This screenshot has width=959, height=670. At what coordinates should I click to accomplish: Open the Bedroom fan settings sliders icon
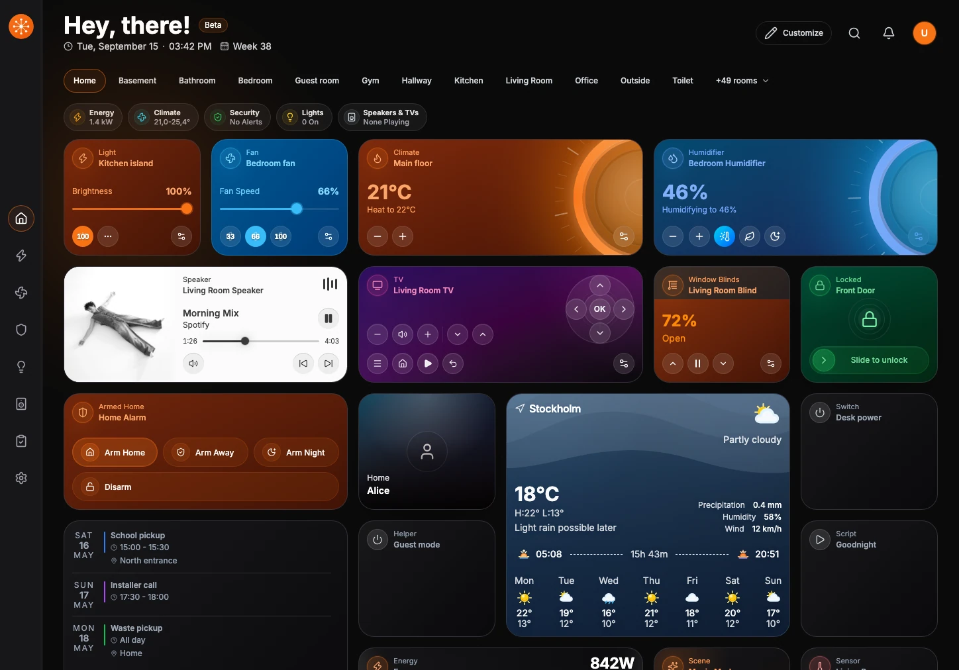(x=328, y=236)
